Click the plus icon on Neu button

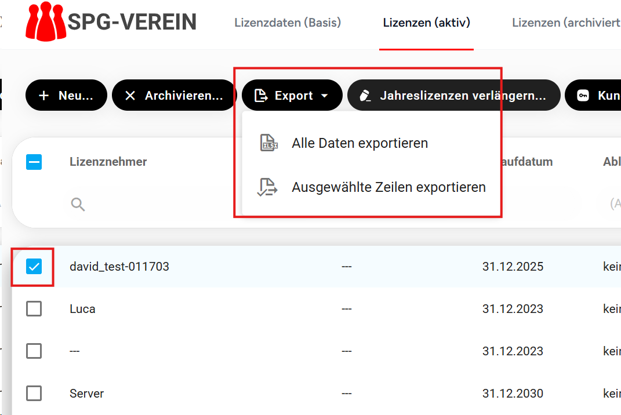tap(43, 96)
